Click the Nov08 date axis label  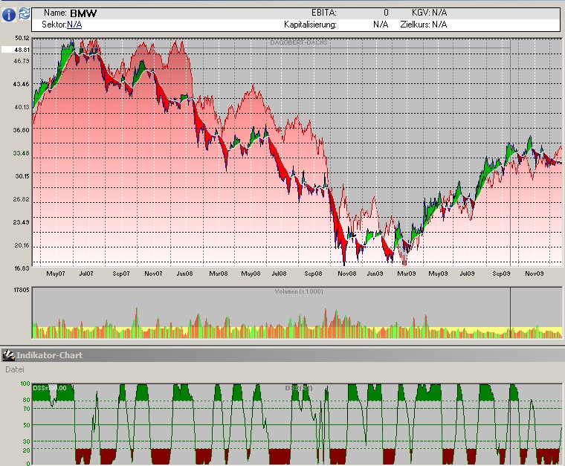346,274
